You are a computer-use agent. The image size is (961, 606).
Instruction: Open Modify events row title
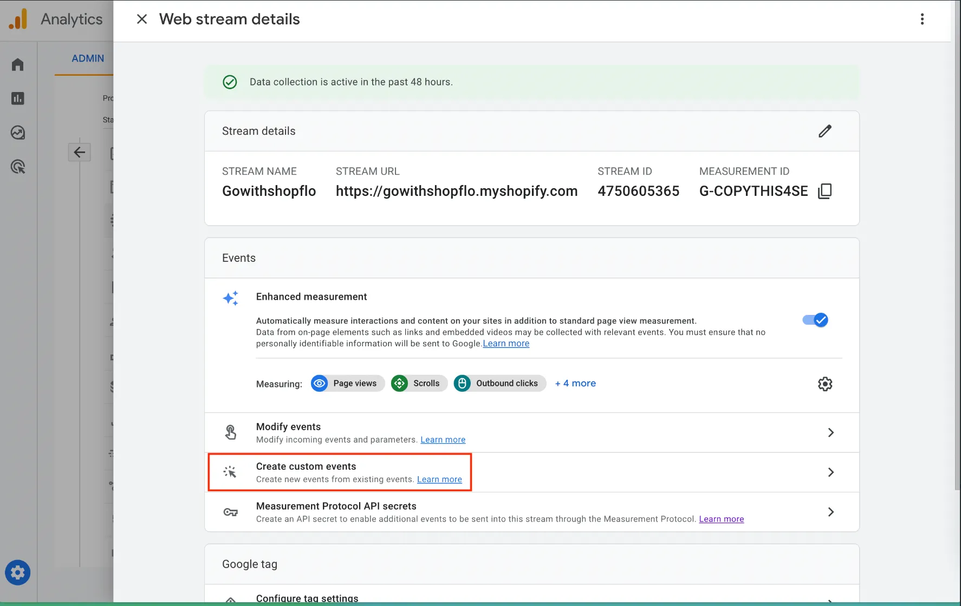pos(288,427)
